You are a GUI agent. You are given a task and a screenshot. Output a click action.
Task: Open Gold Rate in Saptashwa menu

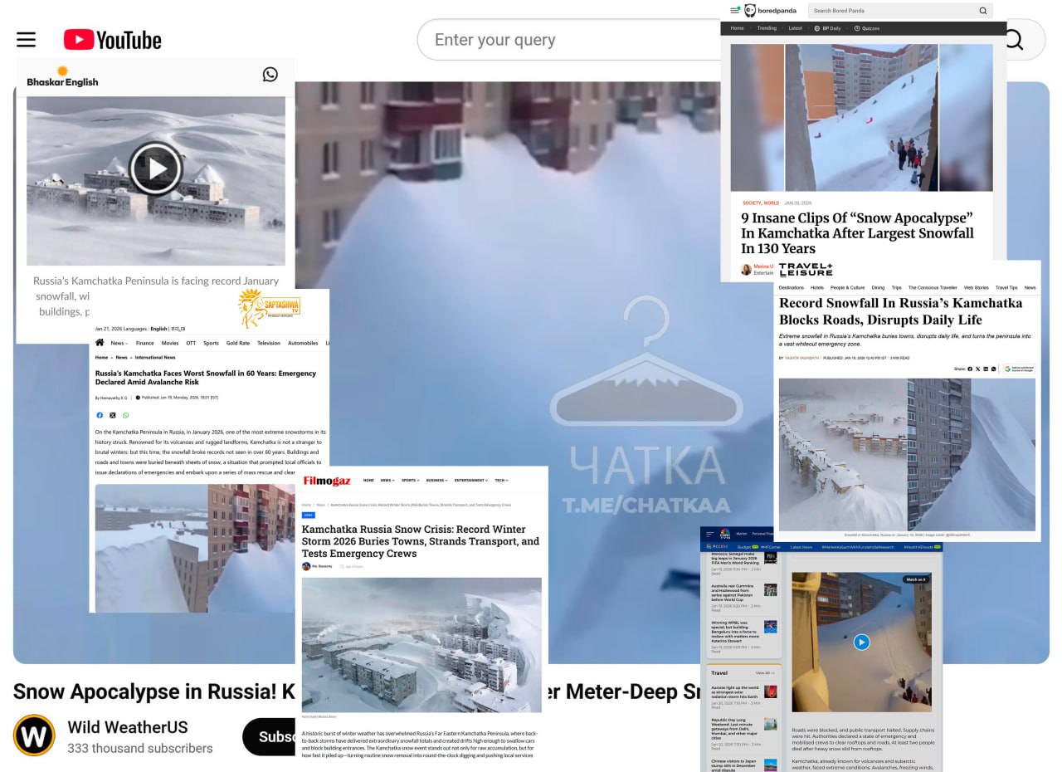pyautogui.click(x=237, y=343)
